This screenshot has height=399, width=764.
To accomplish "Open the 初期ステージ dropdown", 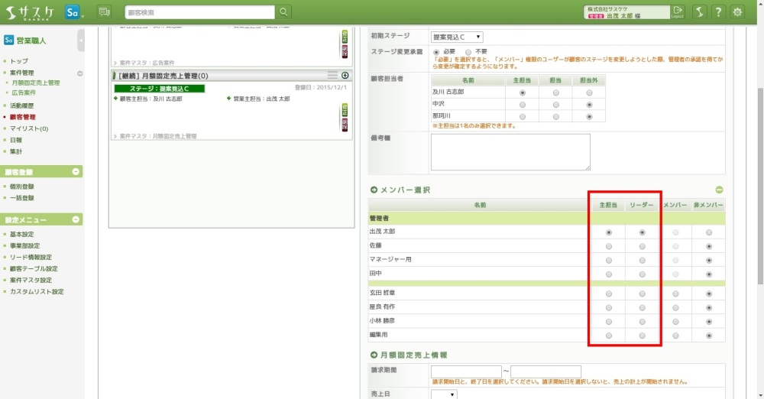I will [x=457, y=37].
